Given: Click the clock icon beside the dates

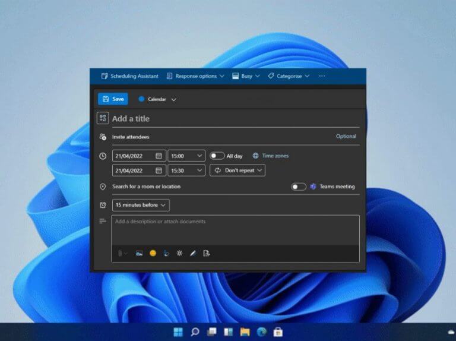Looking at the screenshot, I should (x=103, y=156).
